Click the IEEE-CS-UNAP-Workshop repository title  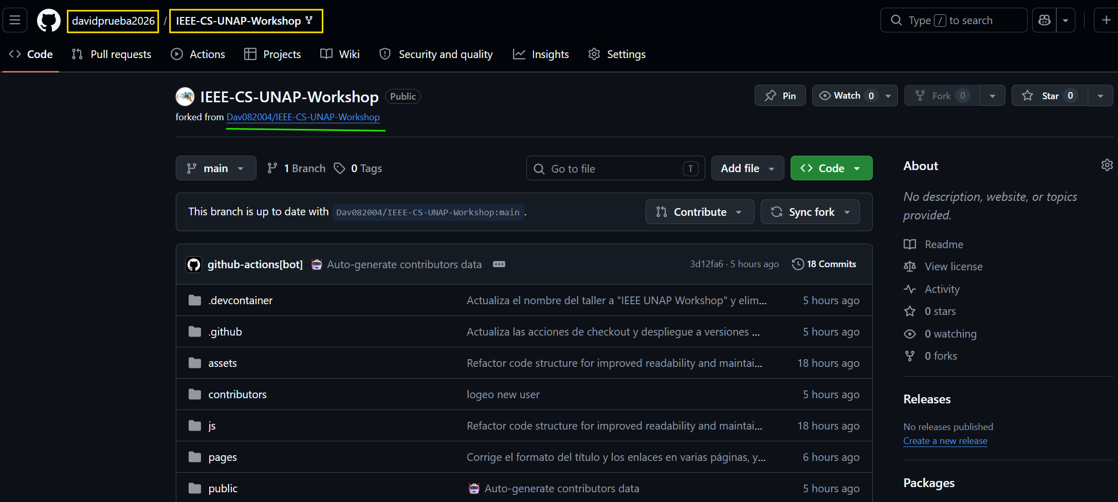pyautogui.click(x=289, y=97)
